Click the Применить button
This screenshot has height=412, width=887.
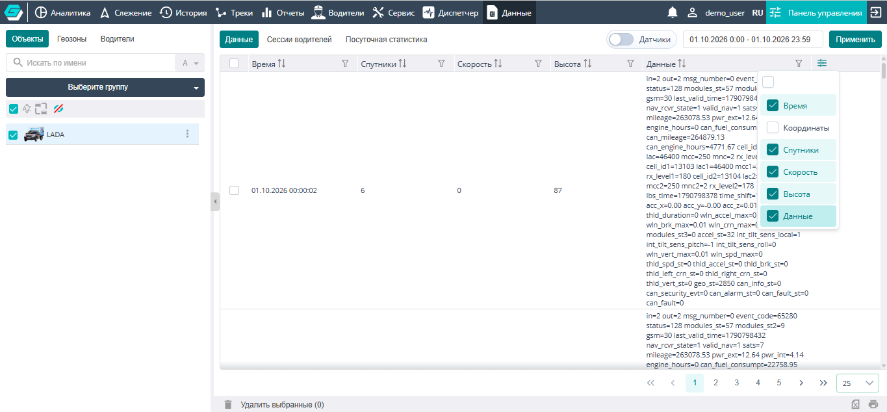855,40
